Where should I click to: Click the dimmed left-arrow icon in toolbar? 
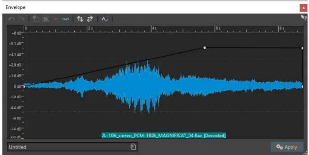click(x=56, y=19)
